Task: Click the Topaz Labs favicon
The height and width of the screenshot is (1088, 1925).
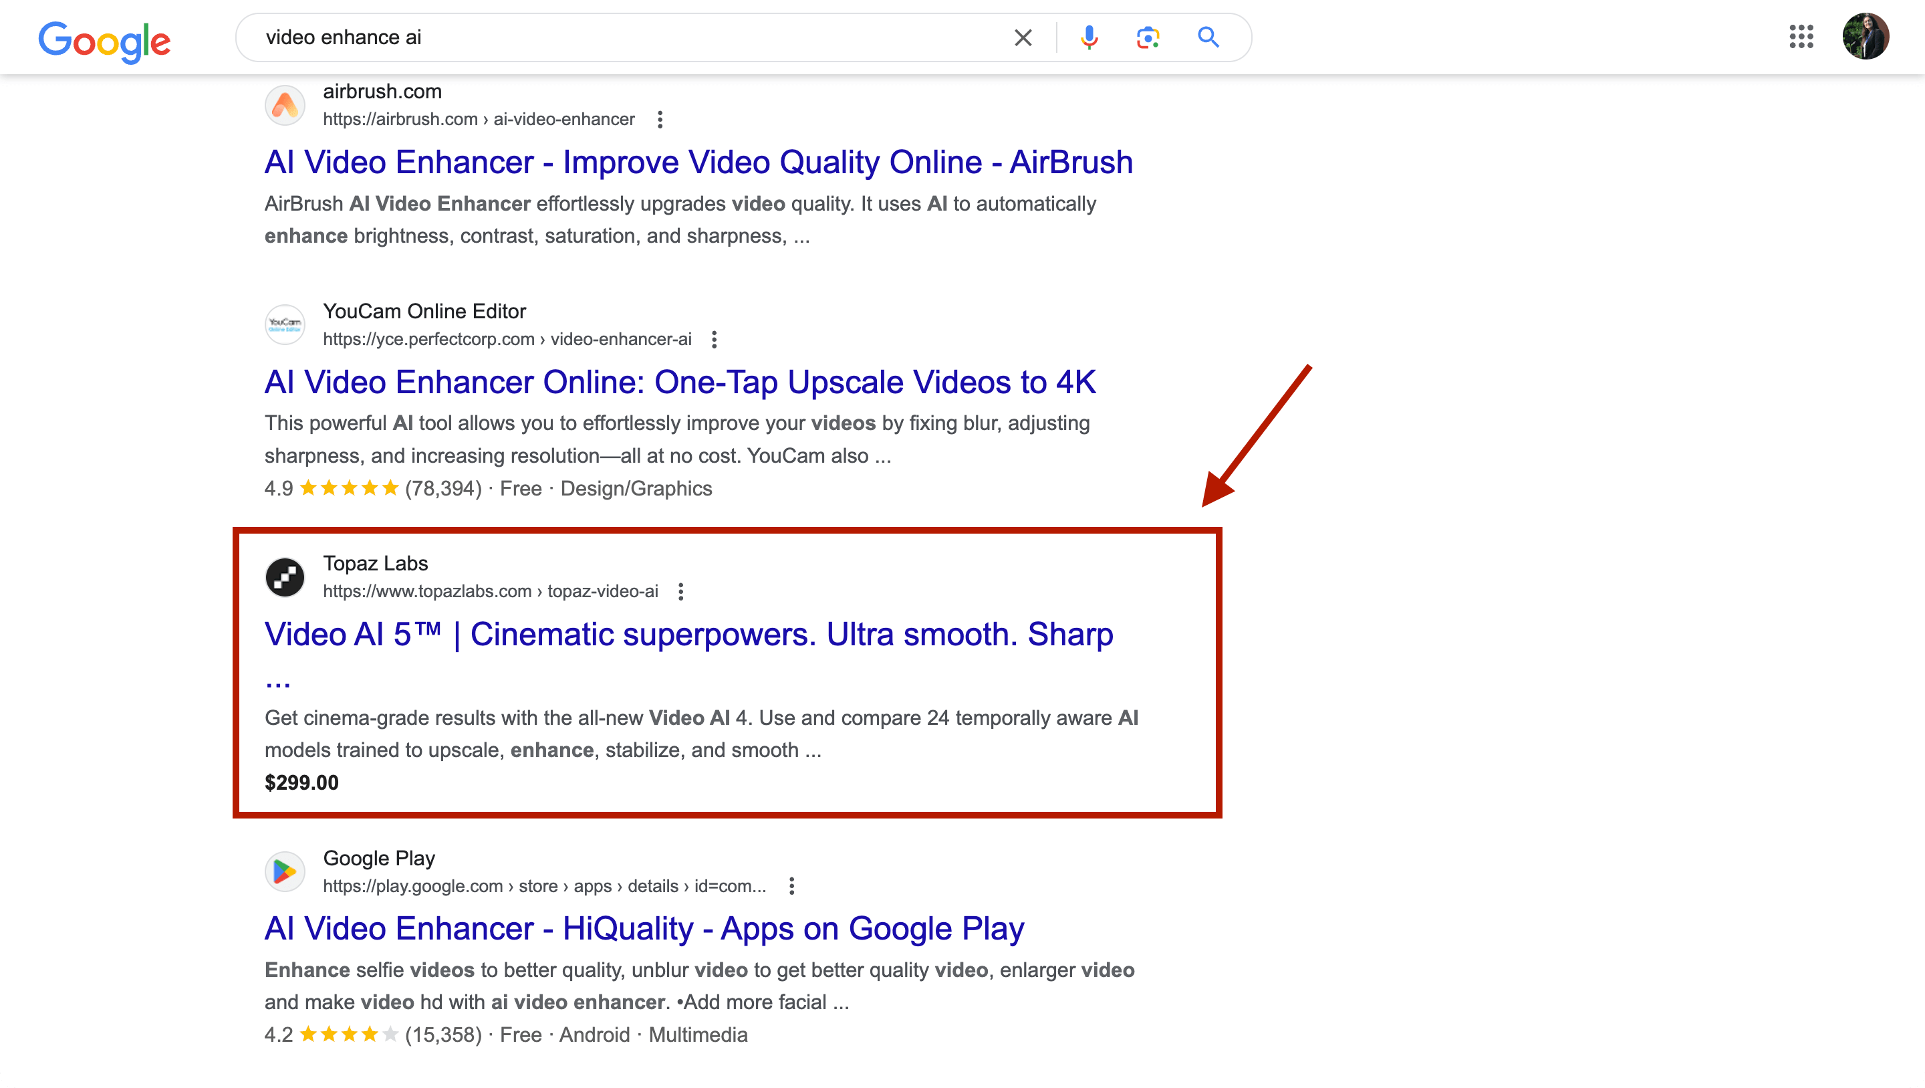Action: pos(285,576)
